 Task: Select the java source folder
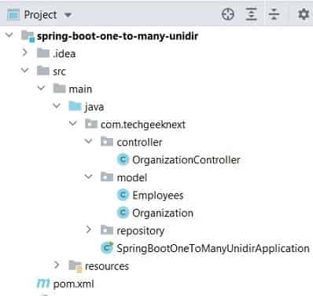[x=94, y=108]
